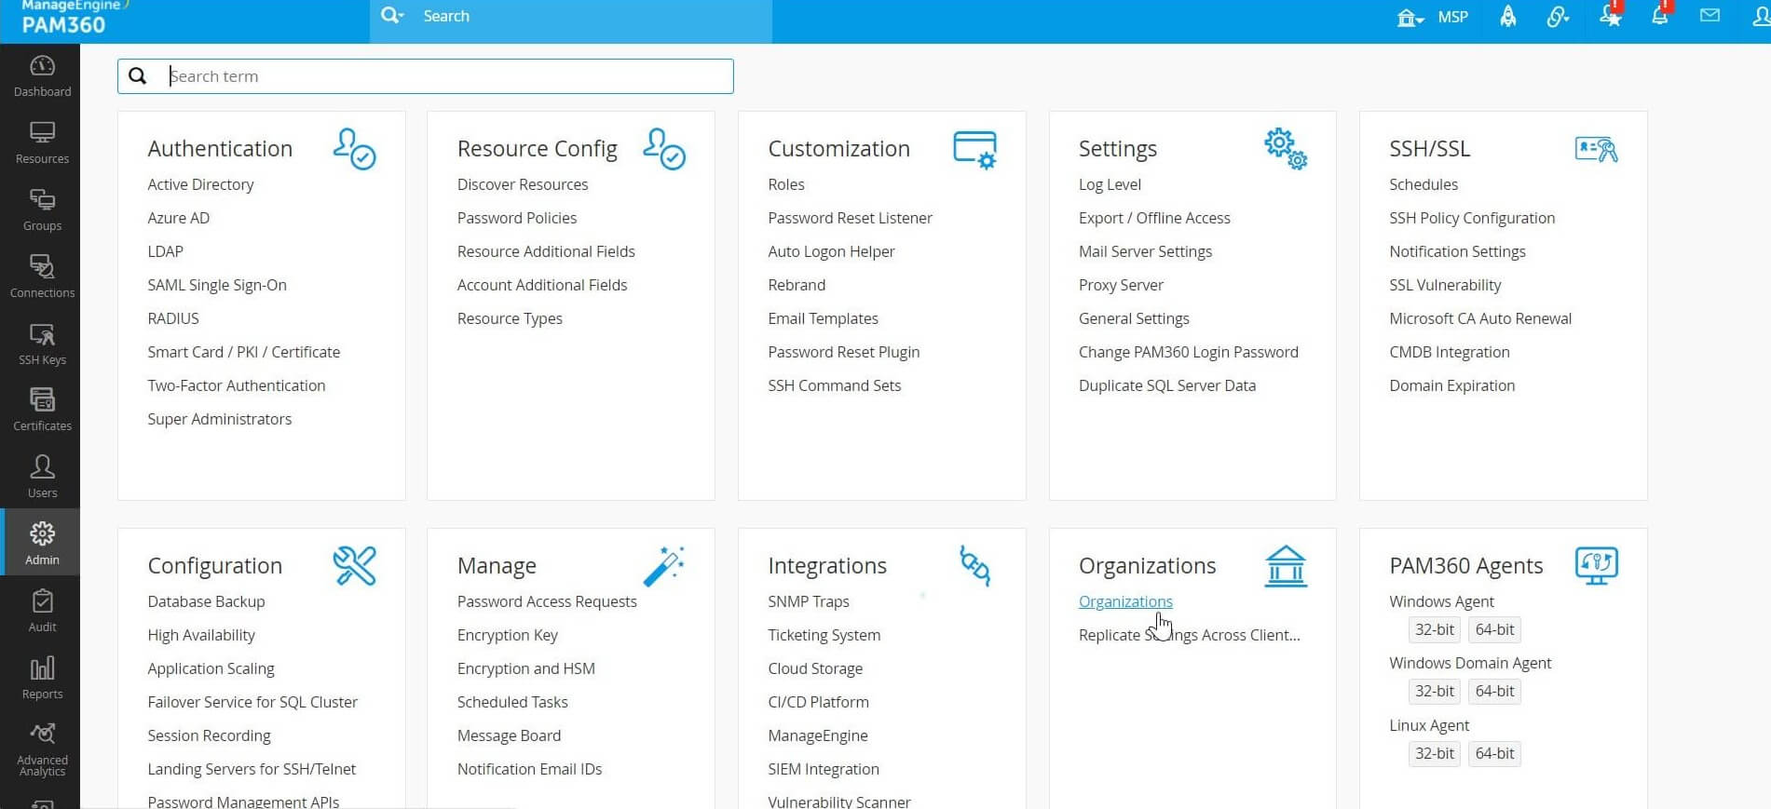
Task: Open the Groups section in sidebar
Action: [42, 210]
